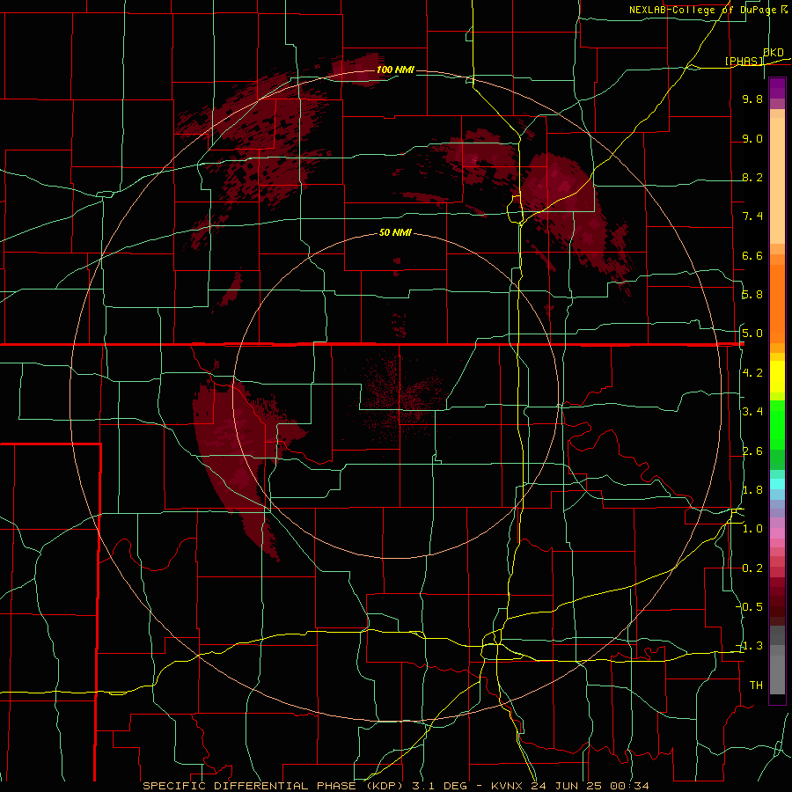Click the KDP echo southwest on 50 NMI ring
The height and width of the screenshot is (792, 792).
[x=238, y=455]
